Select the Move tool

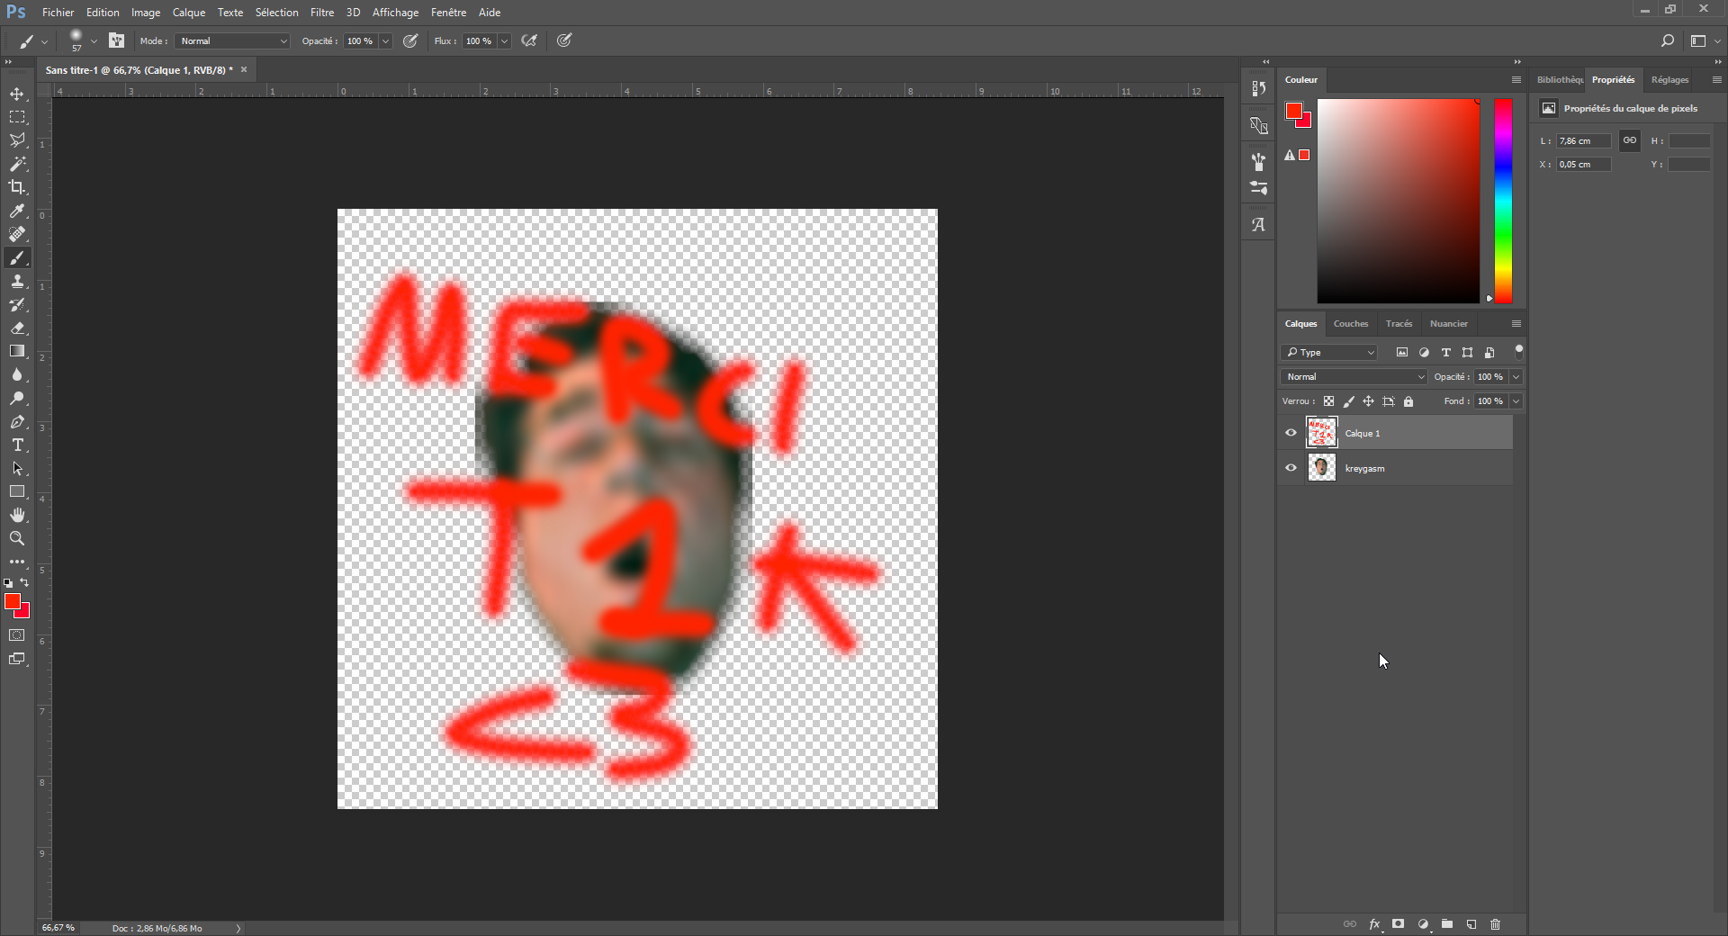coord(17,94)
